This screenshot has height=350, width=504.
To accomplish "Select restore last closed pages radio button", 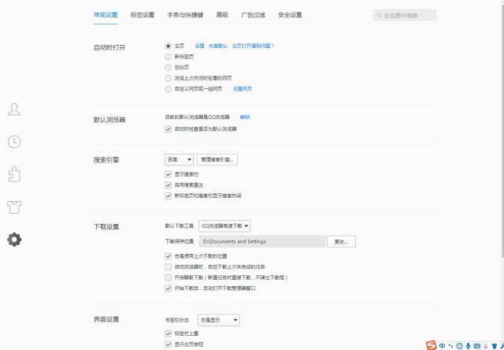I will click(x=168, y=78).
